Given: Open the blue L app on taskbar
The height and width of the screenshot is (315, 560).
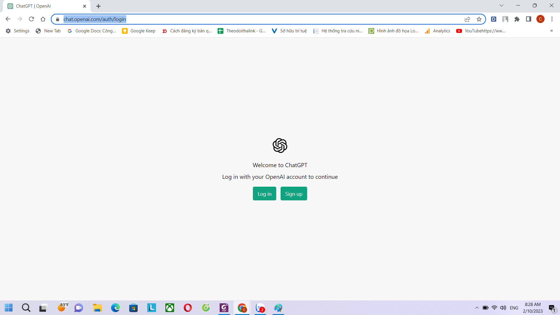Looking at the screenshot, I should coord(151,308).
